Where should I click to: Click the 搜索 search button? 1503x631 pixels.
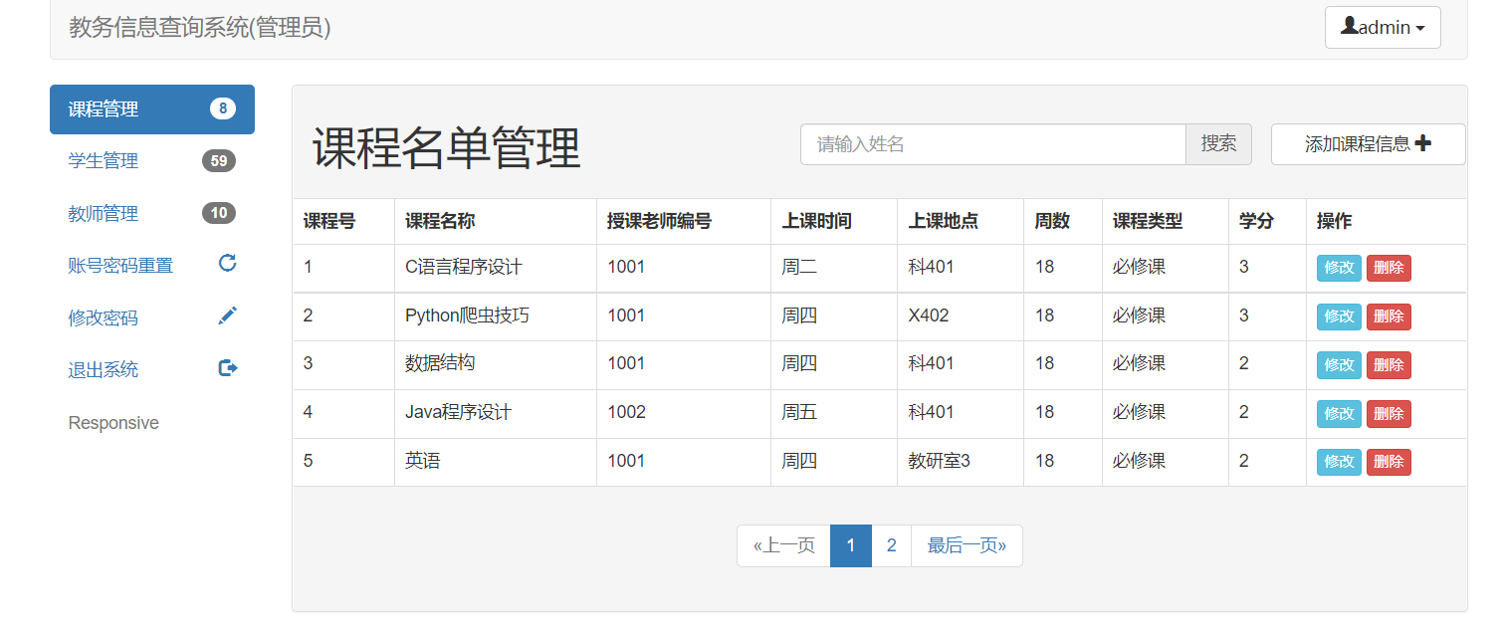(1218, 143)
